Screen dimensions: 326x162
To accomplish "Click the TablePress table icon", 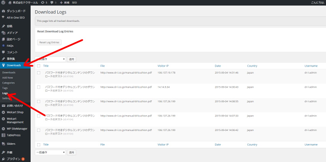I will point(3,135).
